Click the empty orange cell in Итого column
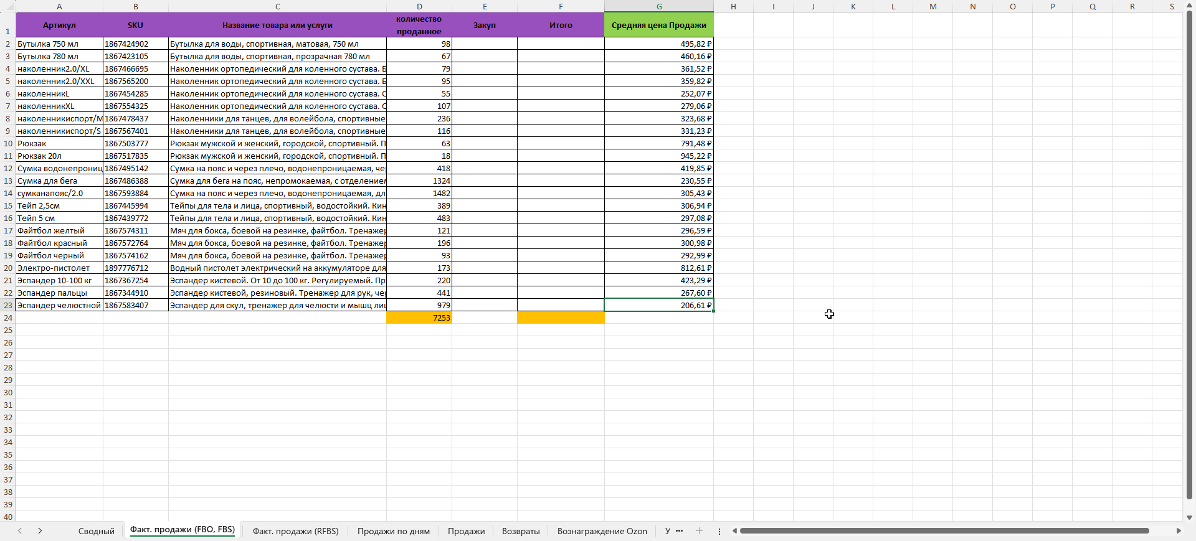This screenshot has height=541, width=1196. click(x=561, y=318)
